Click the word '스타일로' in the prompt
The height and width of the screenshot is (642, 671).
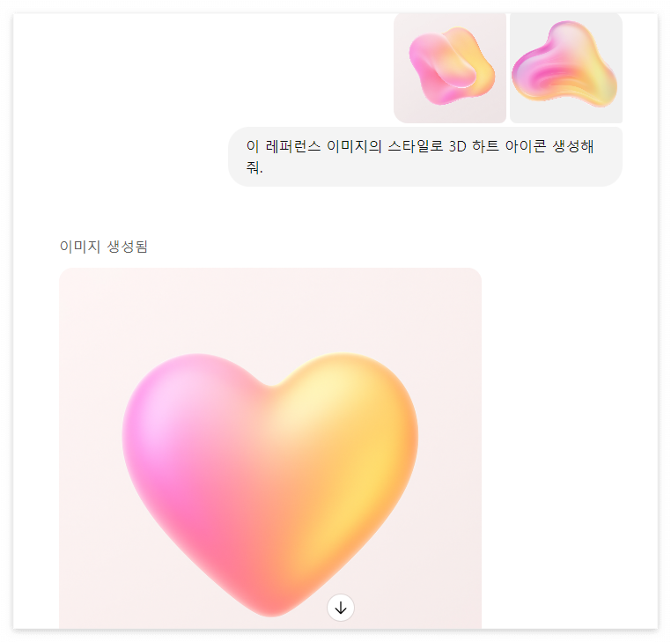click(x=415, y=146)
